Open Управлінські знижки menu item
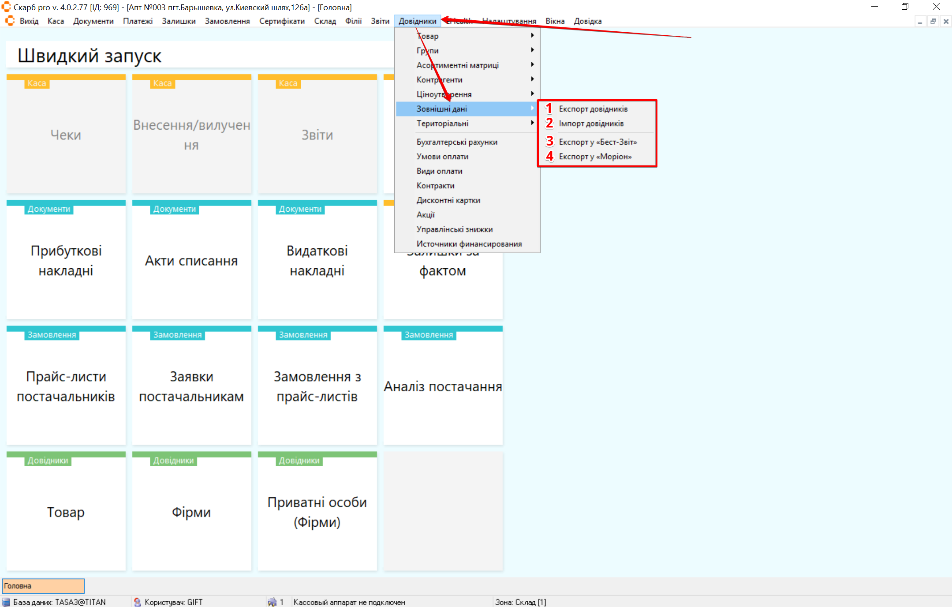Viewport: 952px width, 607px height. [x=467, y=229]
